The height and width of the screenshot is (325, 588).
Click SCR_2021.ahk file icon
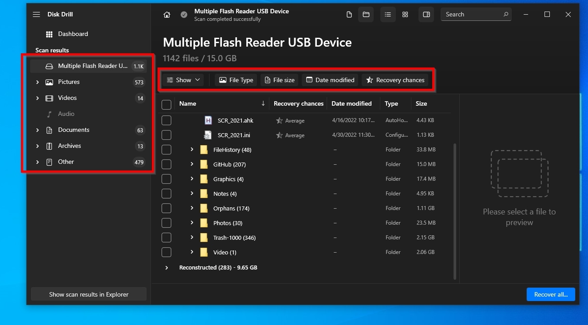point(208,120)
